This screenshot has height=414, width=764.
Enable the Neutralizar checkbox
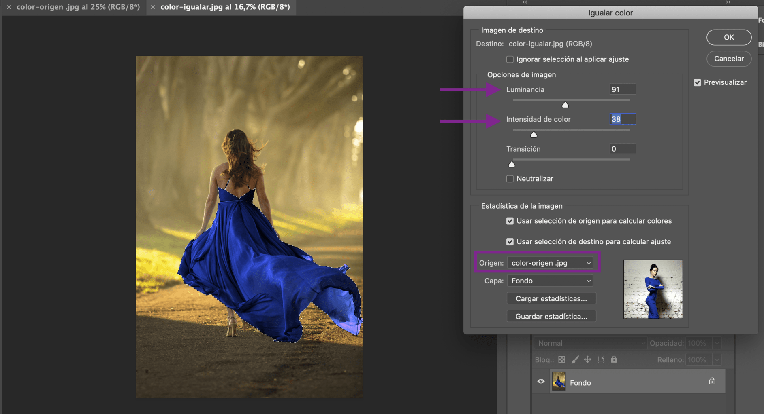[510, 179]
